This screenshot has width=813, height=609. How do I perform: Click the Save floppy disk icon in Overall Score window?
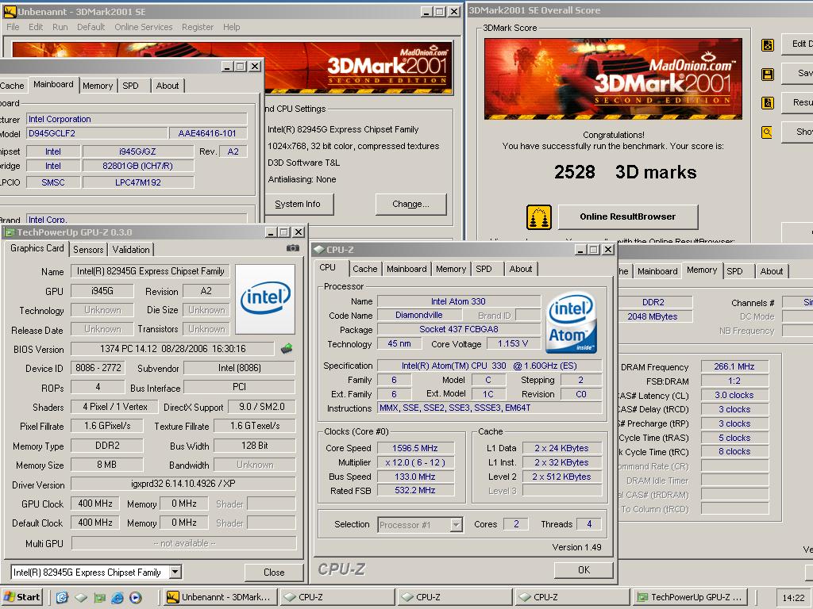[768, 75]
